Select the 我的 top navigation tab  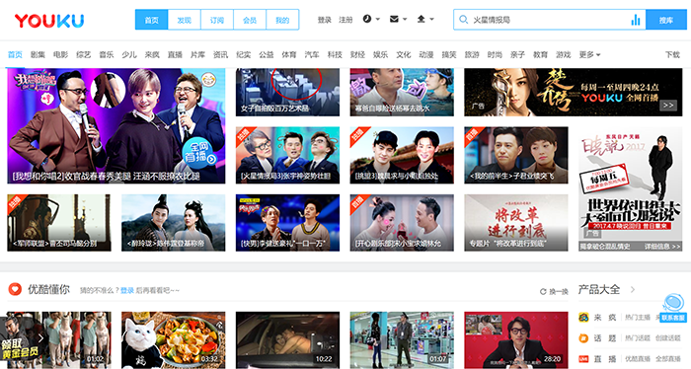[x=282, y=20]
